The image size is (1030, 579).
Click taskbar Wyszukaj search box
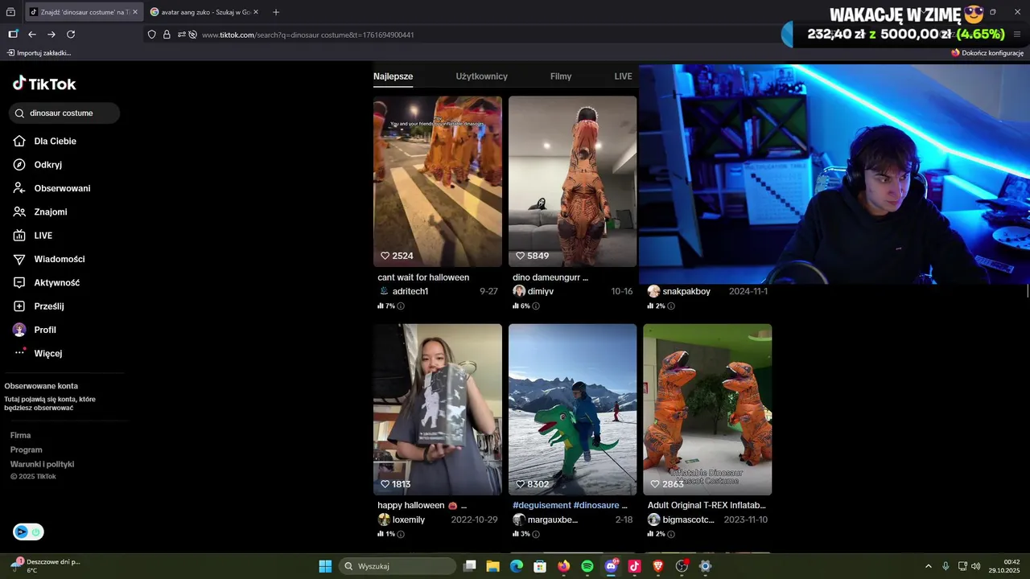pos(398,566)
